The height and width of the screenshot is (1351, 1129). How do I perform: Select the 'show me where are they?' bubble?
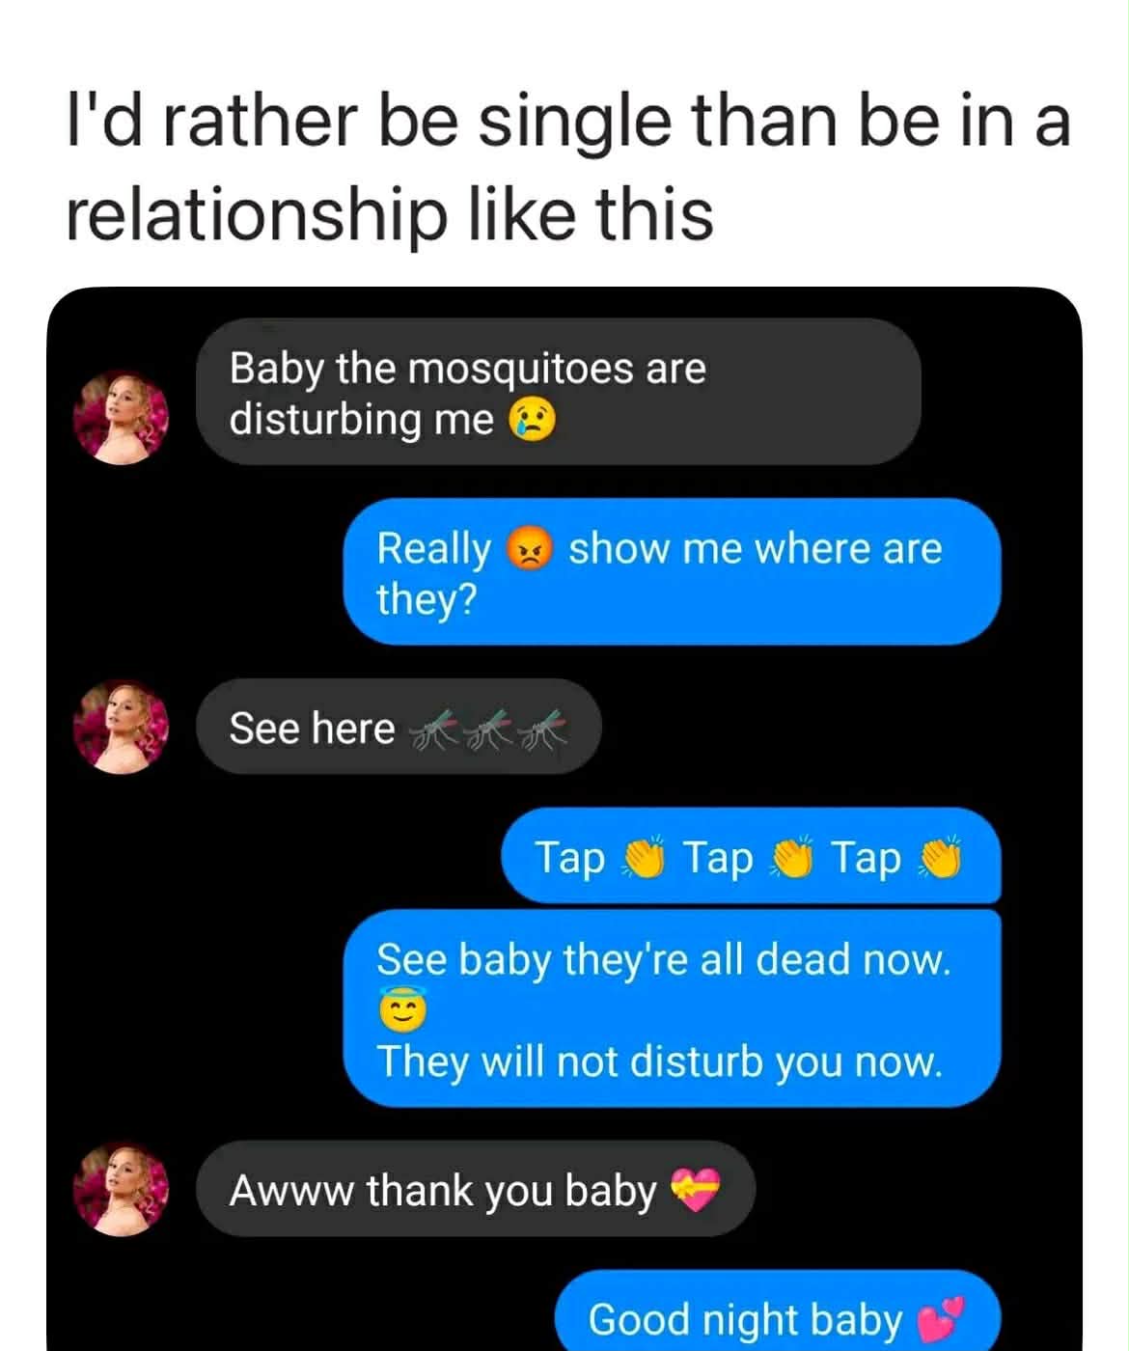click(673, 571)
